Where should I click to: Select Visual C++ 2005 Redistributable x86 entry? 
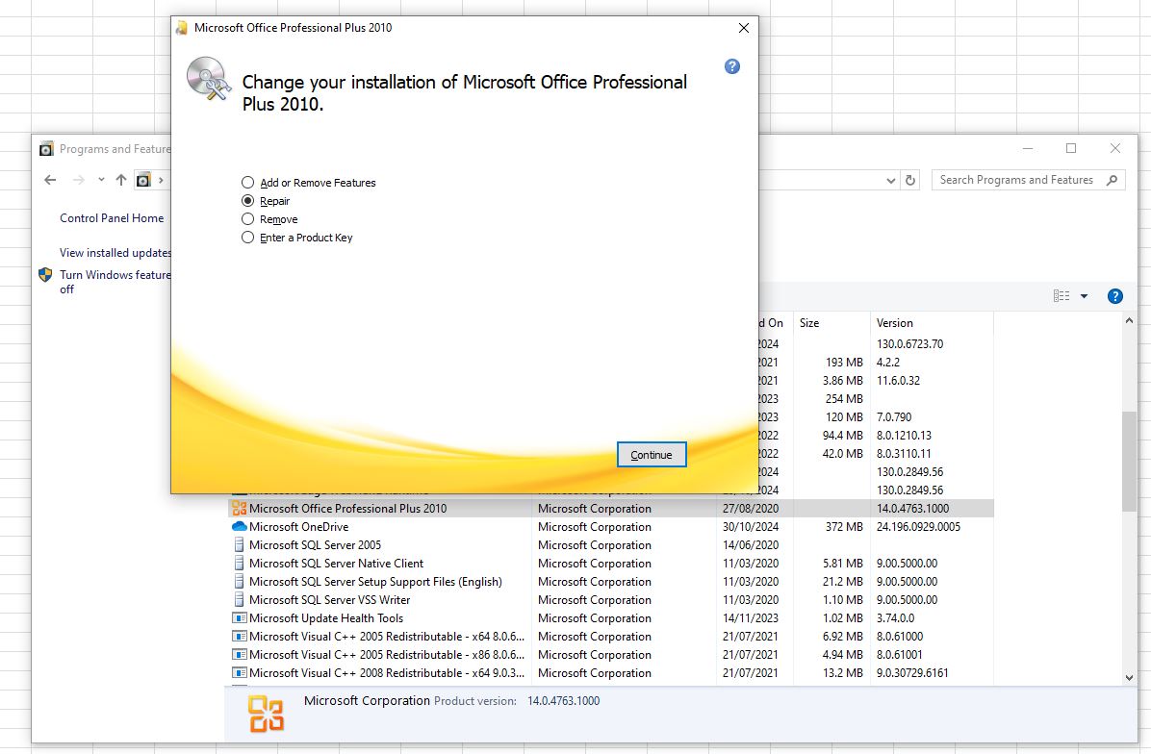(x=611, y=654)
